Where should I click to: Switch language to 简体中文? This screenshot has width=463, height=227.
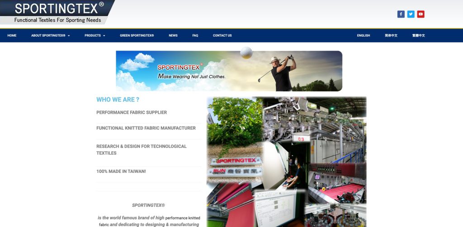click(x=391, y=35)
